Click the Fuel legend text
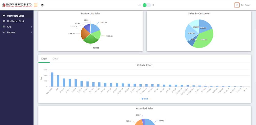This screenshot has width=256, height=125. click(x=146, y=99)
